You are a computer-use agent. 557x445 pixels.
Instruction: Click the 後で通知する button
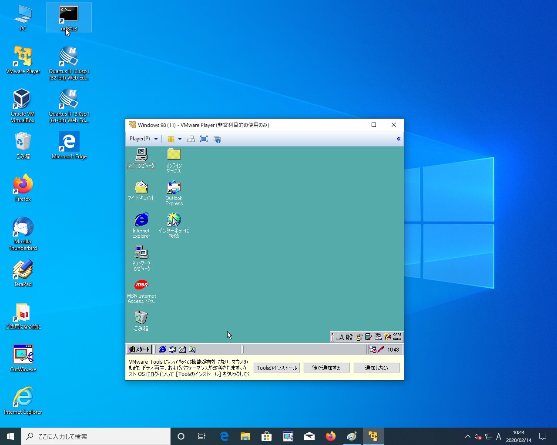326,368
